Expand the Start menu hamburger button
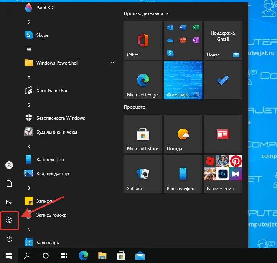277x263 pixels. [10, 13]
